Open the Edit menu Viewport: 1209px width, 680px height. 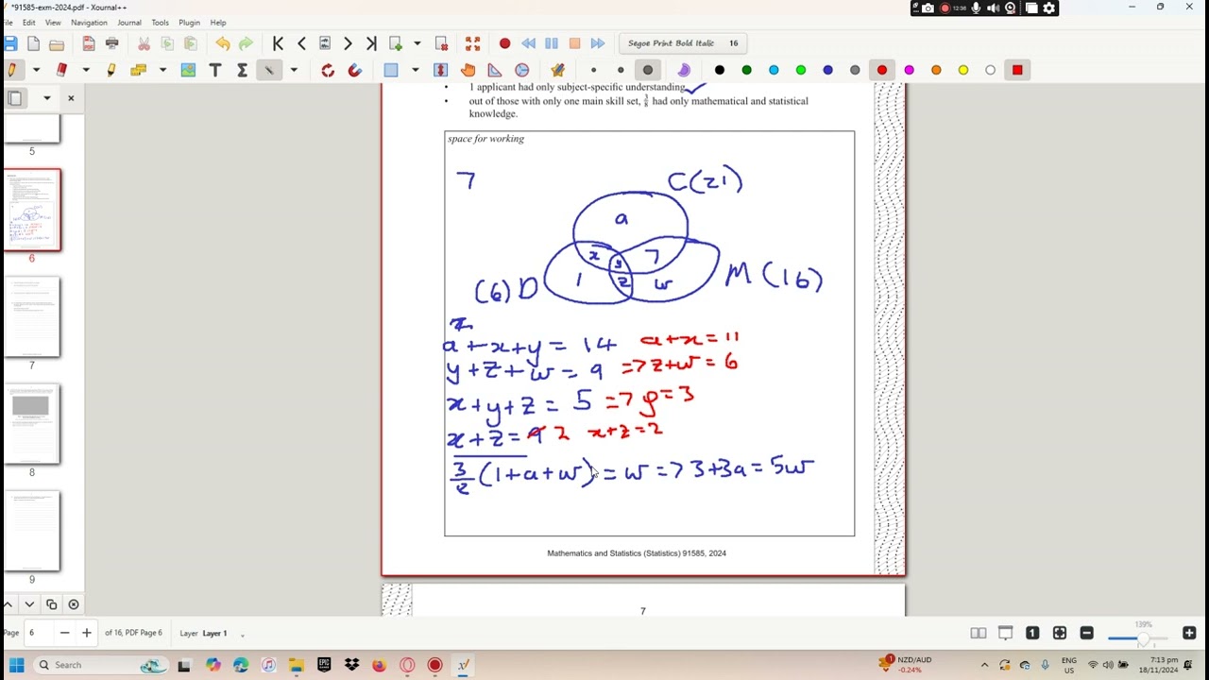29,23
